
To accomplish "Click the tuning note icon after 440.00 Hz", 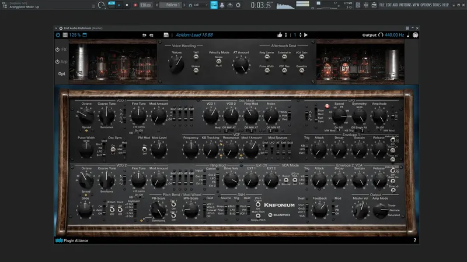I will (x=408, y=35).
